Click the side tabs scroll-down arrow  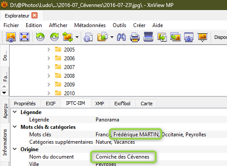tap(4, 93)
